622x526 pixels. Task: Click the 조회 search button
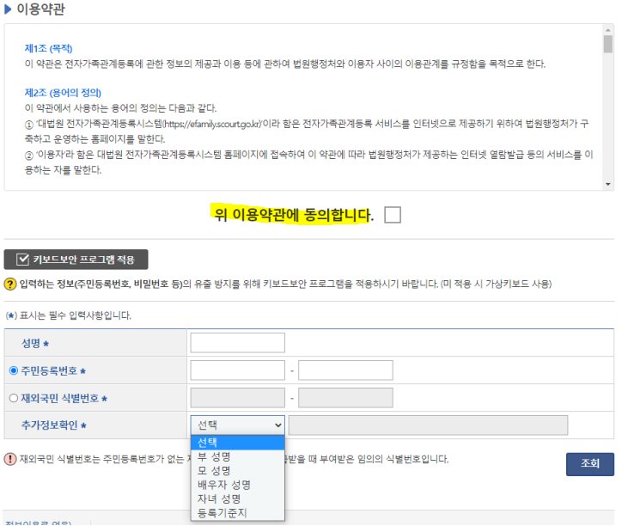tap(590, 464)
